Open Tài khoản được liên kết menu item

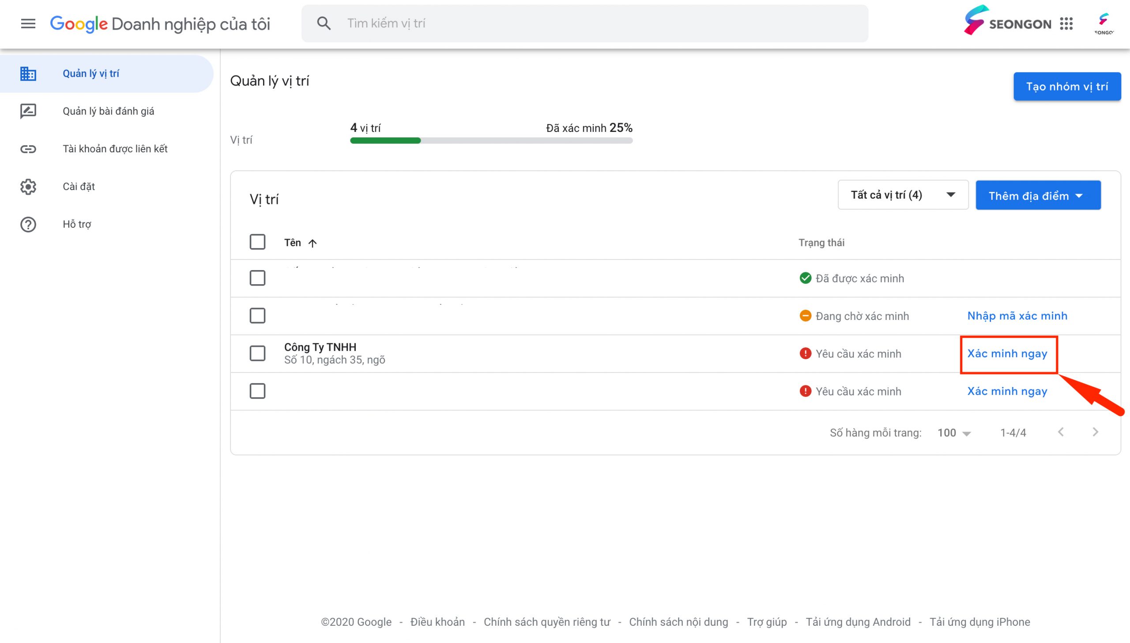[106, 149]
